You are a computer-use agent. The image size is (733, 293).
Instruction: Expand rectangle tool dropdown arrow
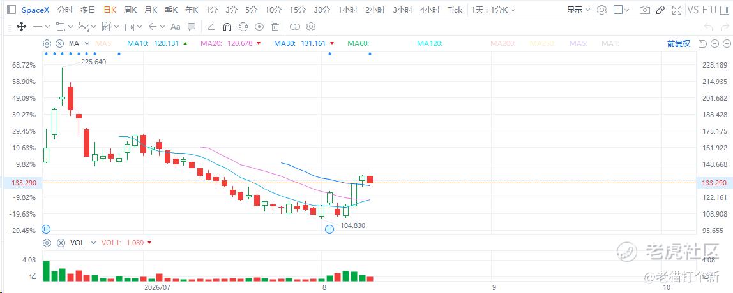[x=71, y=27]
